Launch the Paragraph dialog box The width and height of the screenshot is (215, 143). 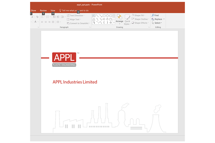(90, 27)
